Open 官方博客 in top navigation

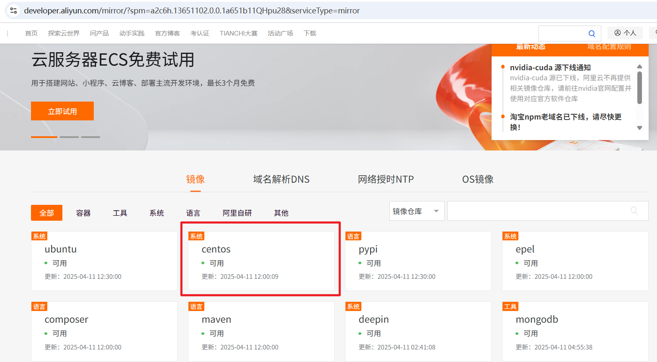click(x=167, y=33)
